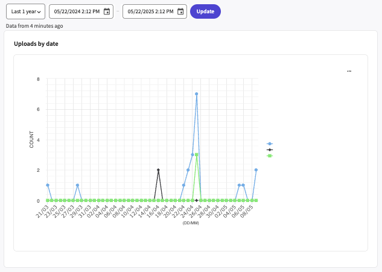Click the blue peak point at count 7
Viewport: 382px width, 272px height.
coord(197,94)
